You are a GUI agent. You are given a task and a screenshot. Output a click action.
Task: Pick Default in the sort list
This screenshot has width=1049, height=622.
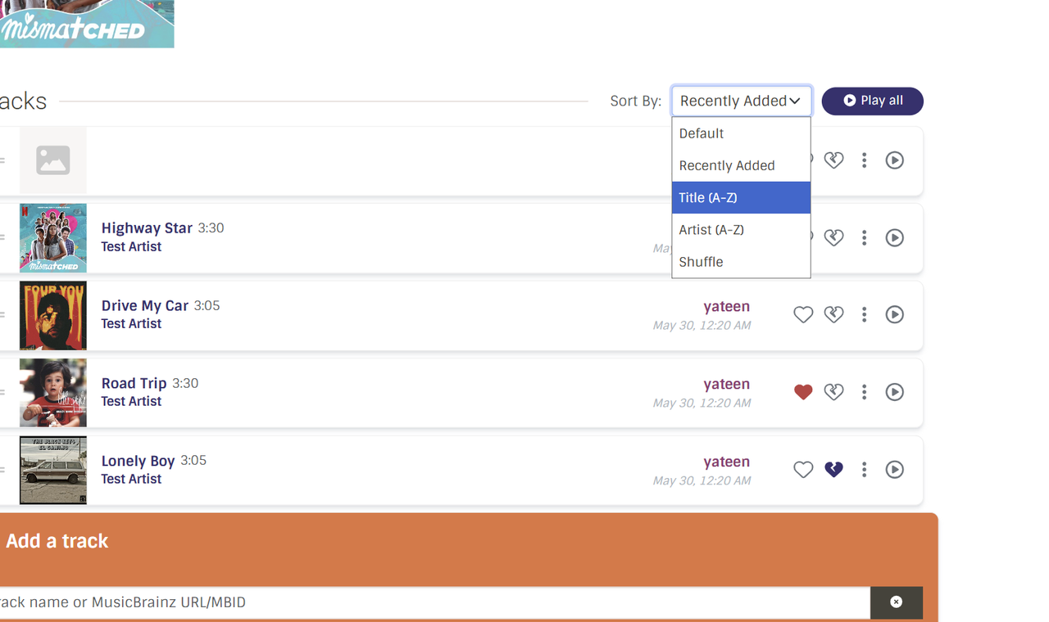click(x=741, y=133)
